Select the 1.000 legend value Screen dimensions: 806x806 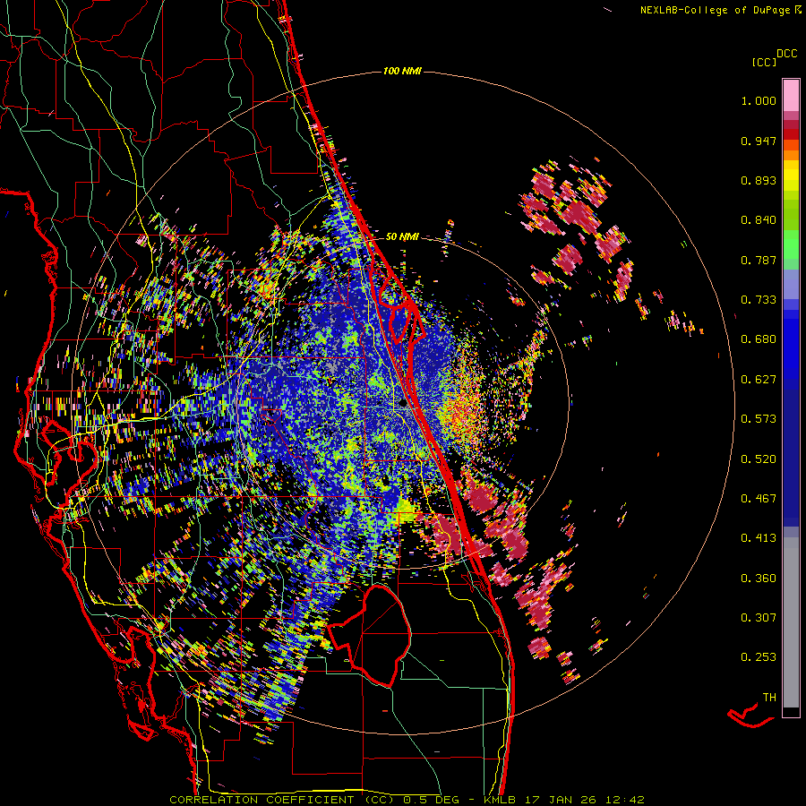pos(759,100)
